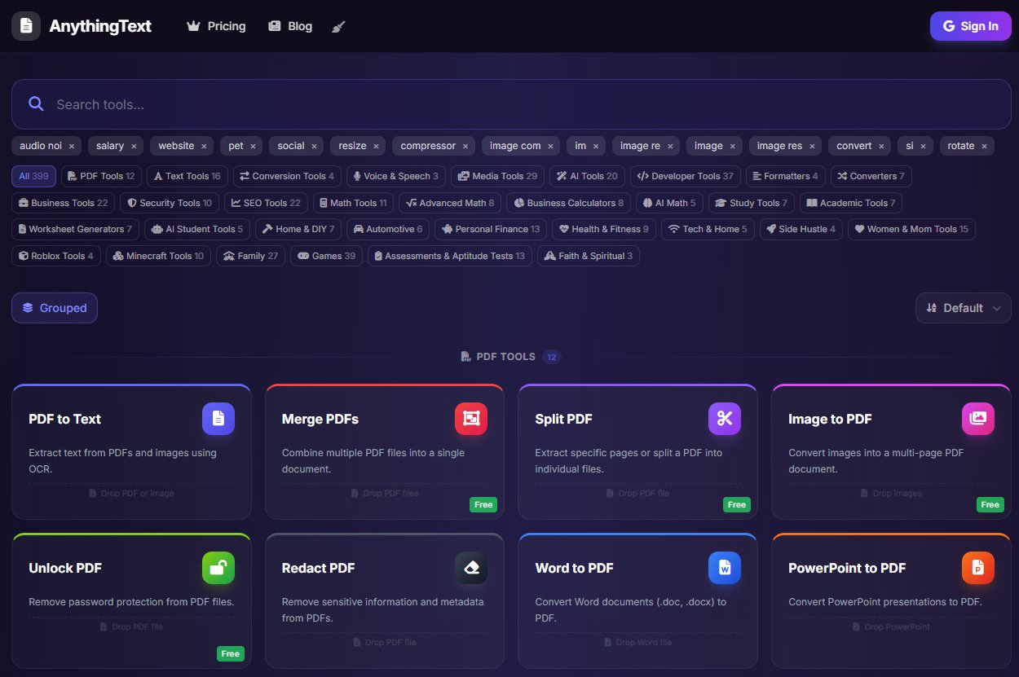Click the Image to PDF pink icon

tap(977, 419)
